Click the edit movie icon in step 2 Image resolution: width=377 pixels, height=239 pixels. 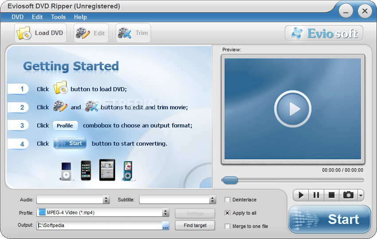(60, 106)
